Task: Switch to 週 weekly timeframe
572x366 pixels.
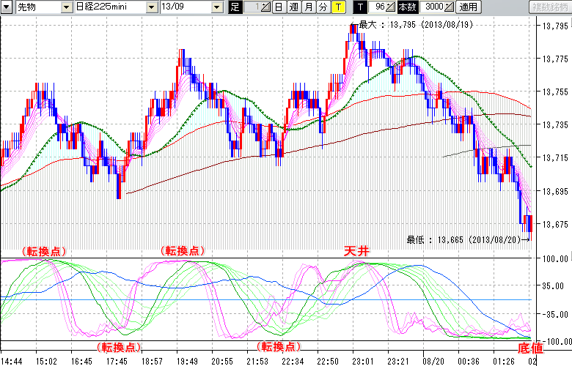Action: pyautogui.click(x=293, y=7)
